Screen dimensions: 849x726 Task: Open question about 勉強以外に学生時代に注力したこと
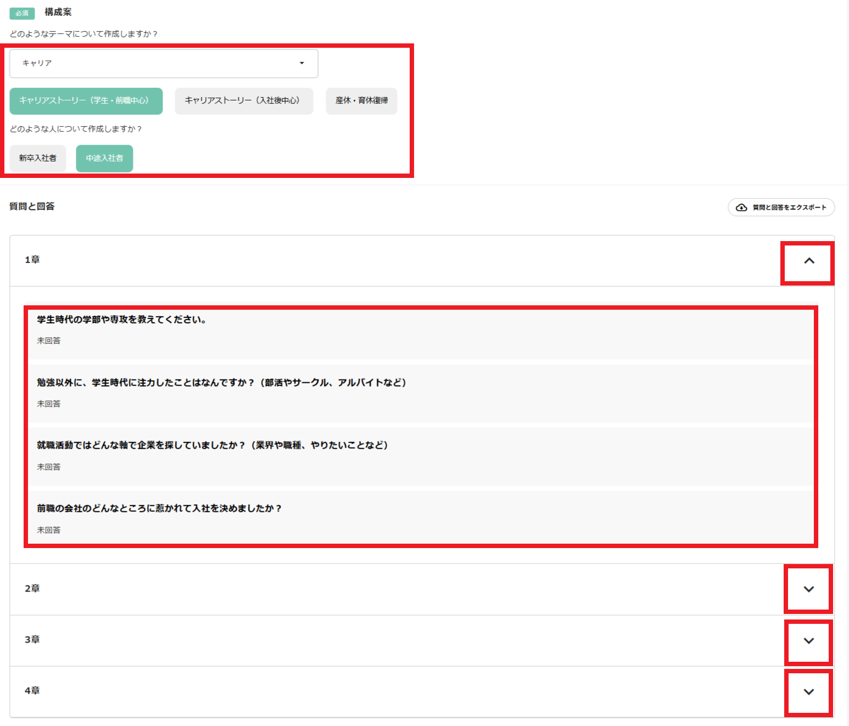tap(421, 394)
